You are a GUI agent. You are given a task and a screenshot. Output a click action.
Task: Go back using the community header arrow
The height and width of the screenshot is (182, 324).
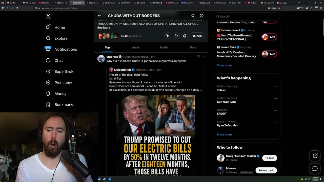tap(99, 16)
